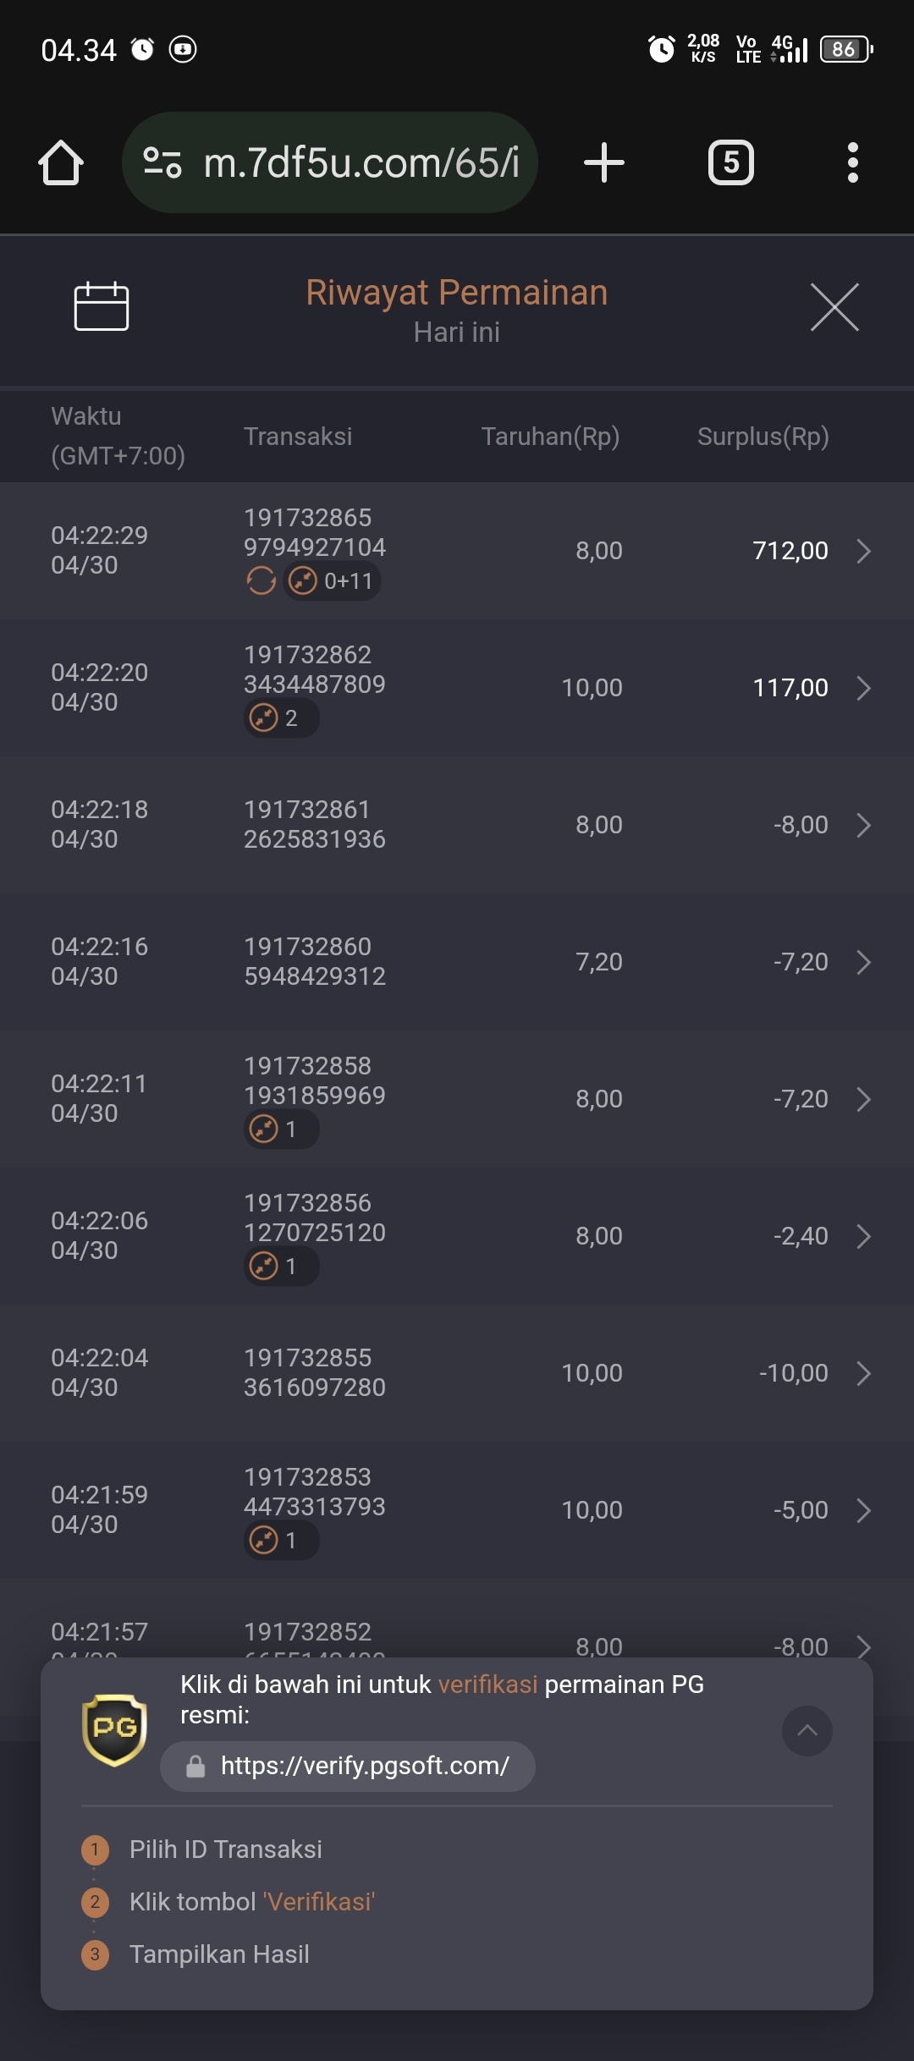This screenshot has width=914, height=2061.
Task: Click the m.7df5u.com address bar
Action: (330, 162)
